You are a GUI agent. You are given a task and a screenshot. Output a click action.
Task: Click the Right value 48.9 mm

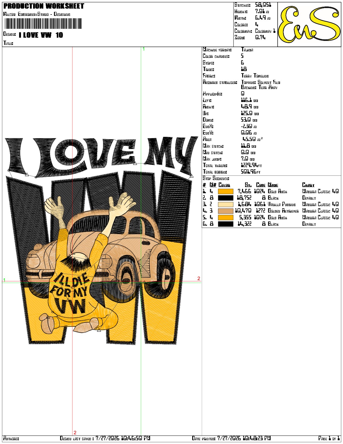pos(250,107)
